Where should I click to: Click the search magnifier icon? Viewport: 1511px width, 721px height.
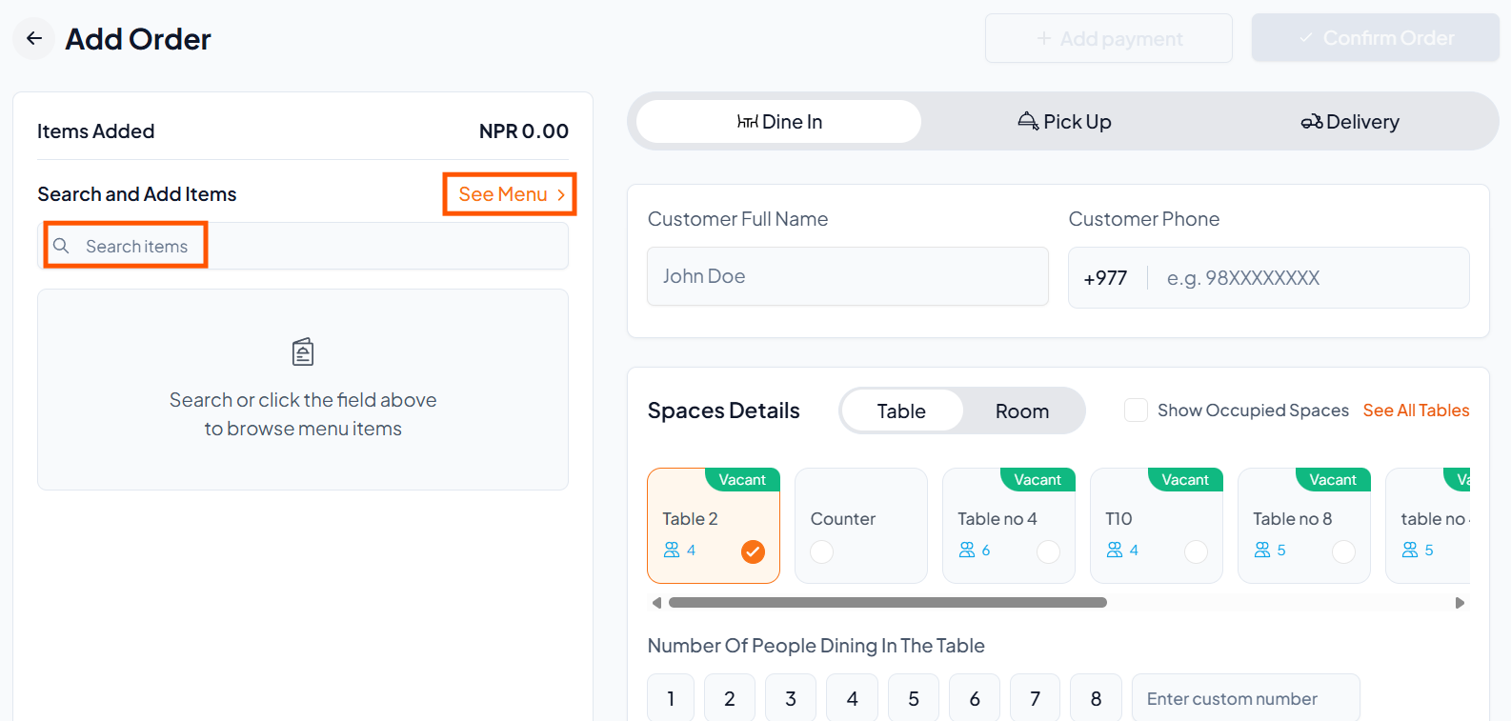click(x=61, y=246)
